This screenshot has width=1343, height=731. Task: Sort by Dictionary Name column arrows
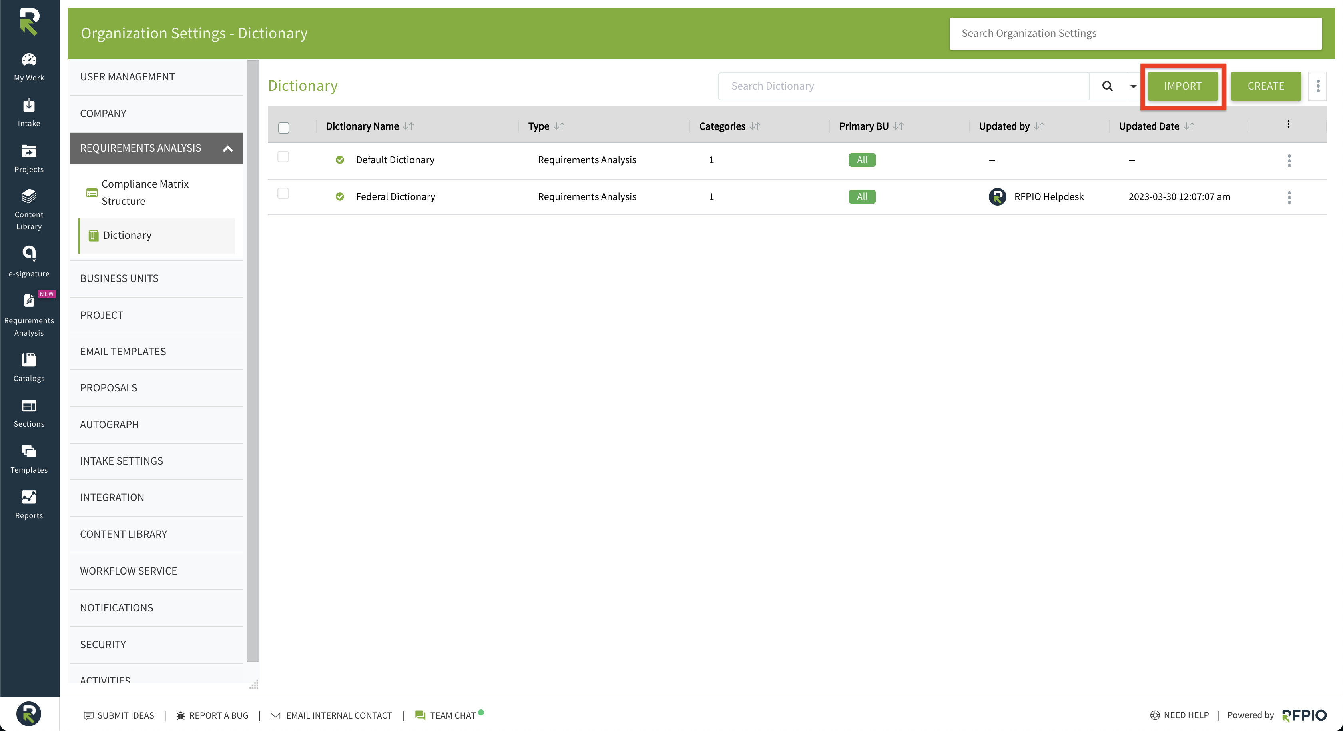(409, 126)
